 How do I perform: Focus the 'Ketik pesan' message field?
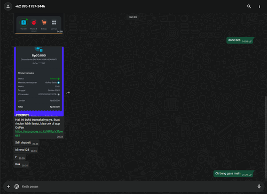pos(138,187)
